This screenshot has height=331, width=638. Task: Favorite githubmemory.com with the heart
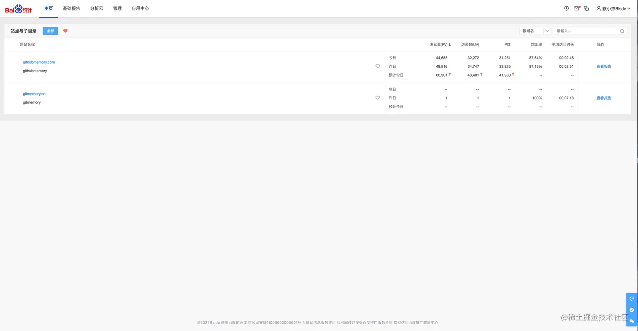pos(378,66)
